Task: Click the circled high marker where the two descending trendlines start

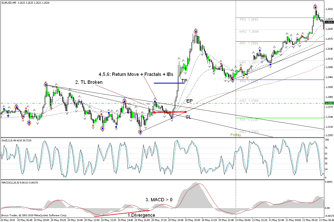Action: point(46,85)
